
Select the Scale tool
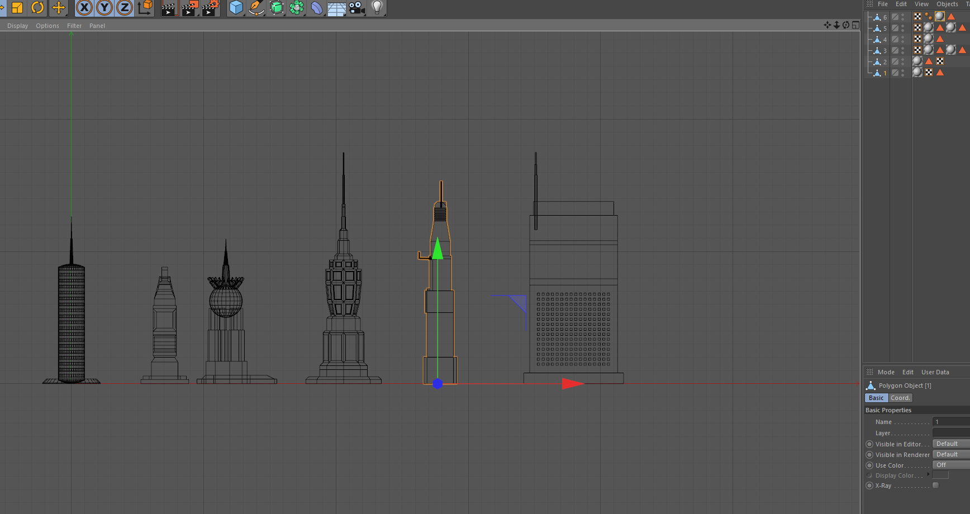coord(17,8)
